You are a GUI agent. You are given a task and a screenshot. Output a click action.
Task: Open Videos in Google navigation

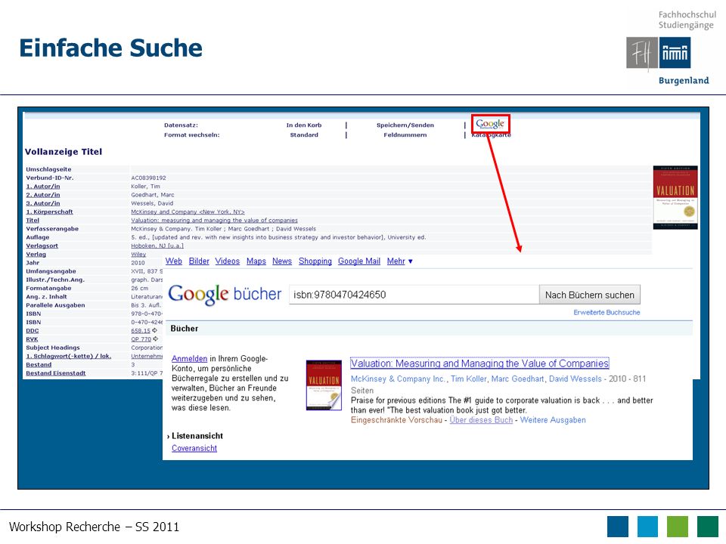pos(228,261)
